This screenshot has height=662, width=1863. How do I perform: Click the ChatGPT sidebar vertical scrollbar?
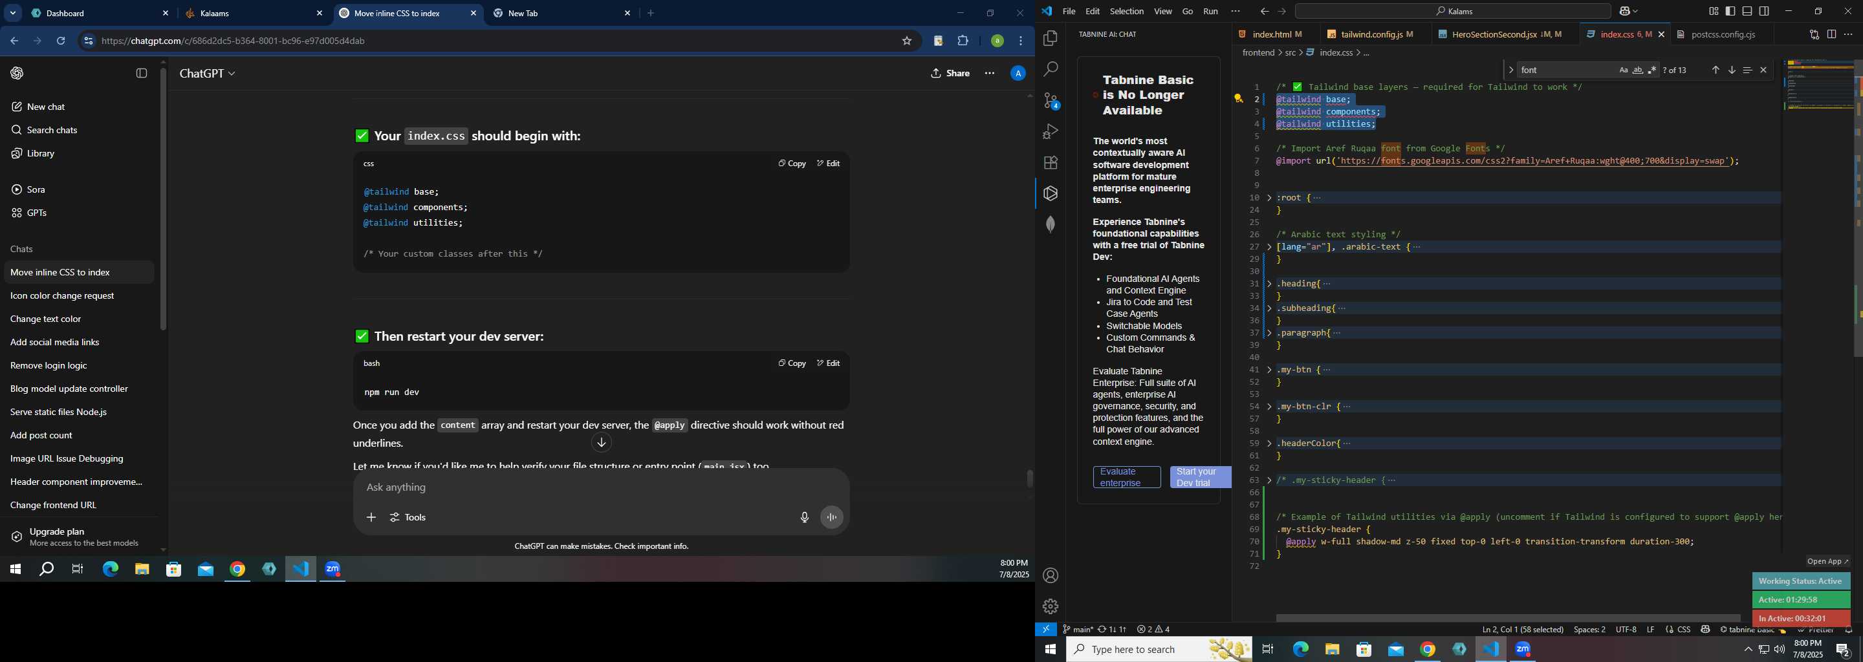(x=164, y=200)
